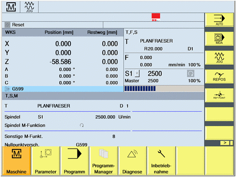The width and height of the screenshot is (236, 177).
Task: Select the G599 work offset row
Action: (63, 89)
